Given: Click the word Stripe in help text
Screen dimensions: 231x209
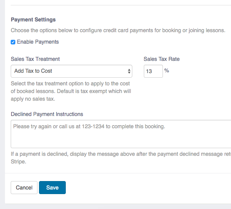Looking at the screenshot, I should (x=18, y=162).
